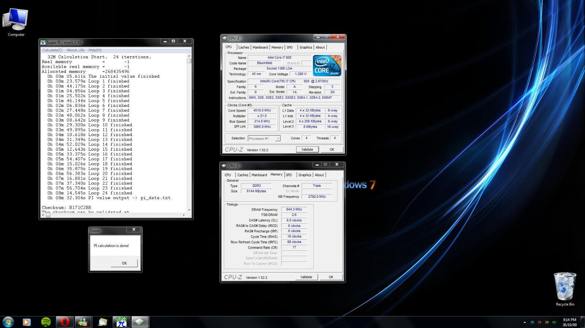Open the Calculate(C) menu in Super PI

point(52,50)
